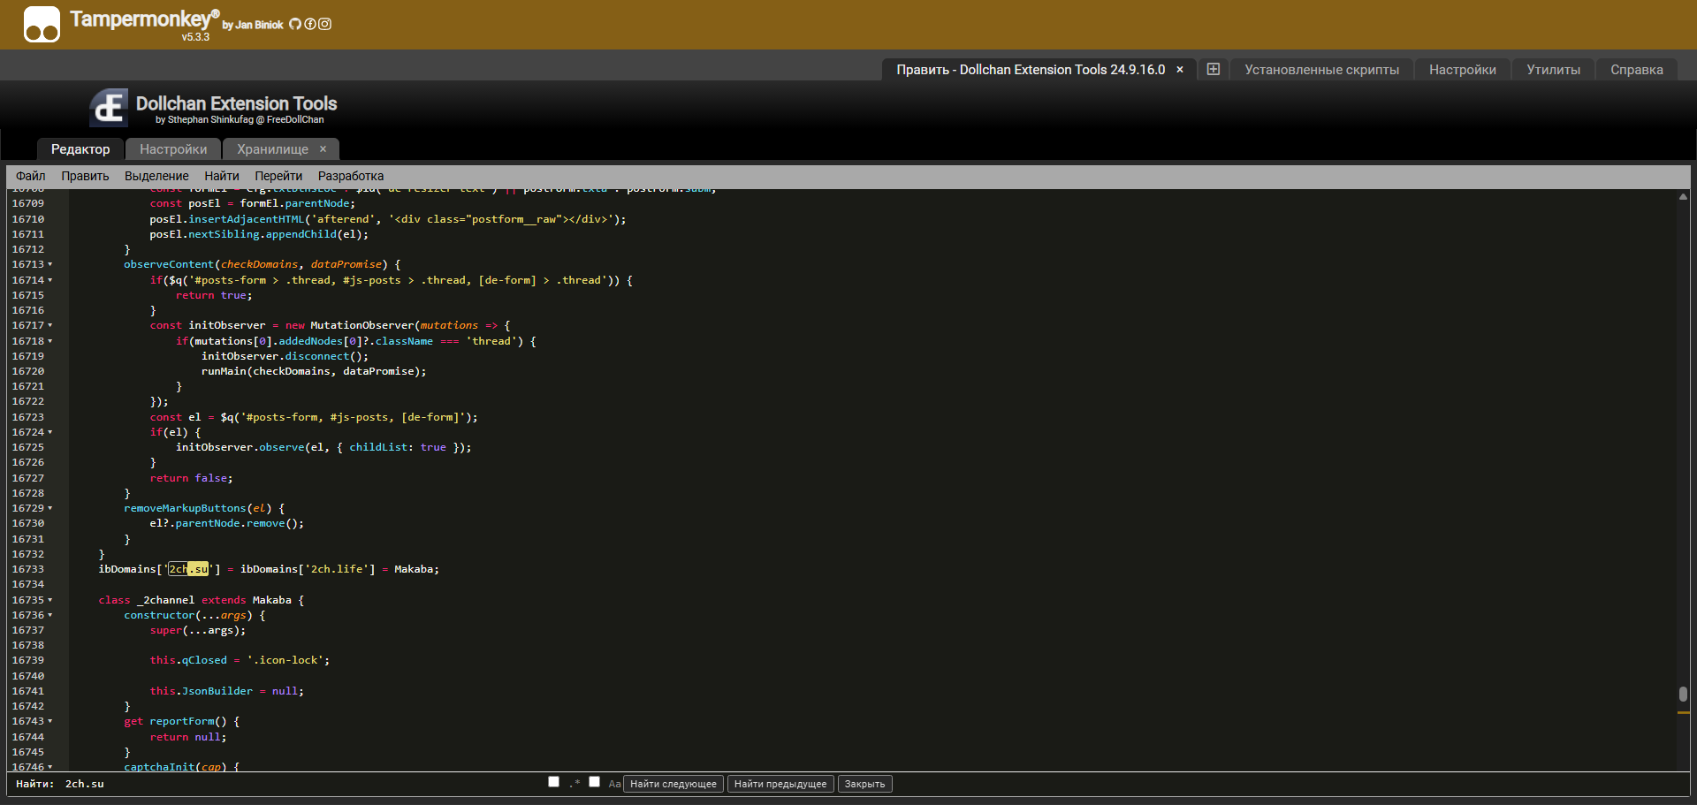Enable the regex search checkbox
1697x805 pixels.
(554, 782)
